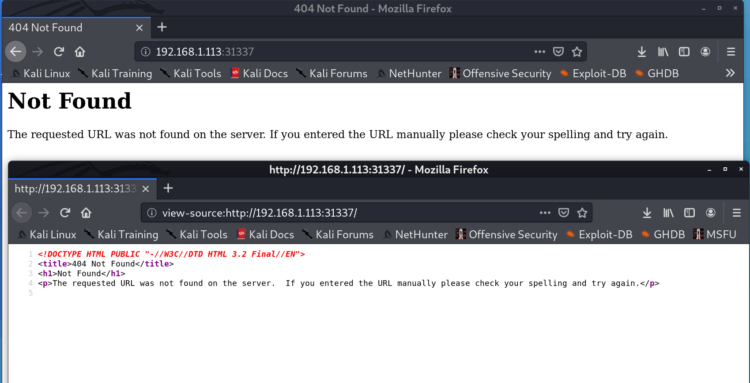This screenshot has width=750, height=383.
Task: Reload the 404 Not Found page
Action: pos(59,52)
